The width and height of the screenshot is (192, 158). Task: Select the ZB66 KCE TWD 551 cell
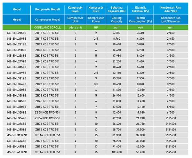coord(47,118)
